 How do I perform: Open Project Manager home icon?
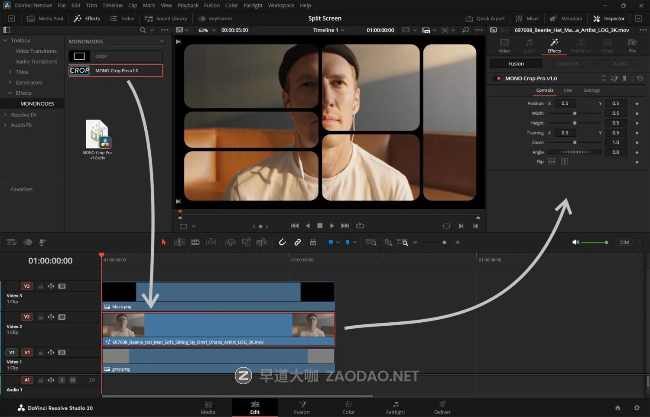(x=617, y=408)
